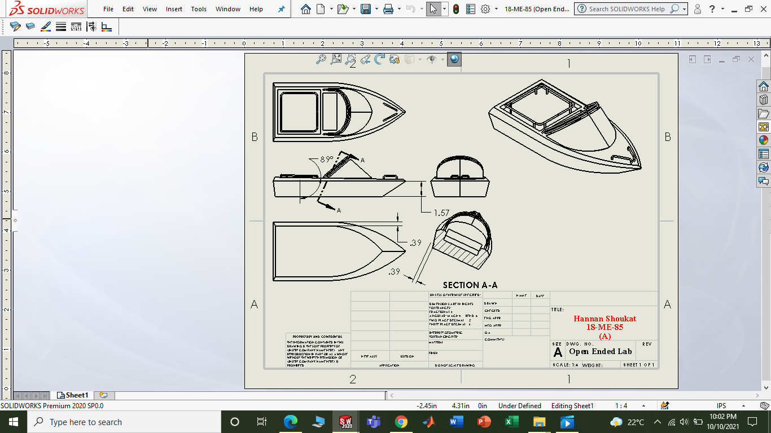The width and height of the screenshot is (771, 433).
Task: Toggle the Hide/Show Items eye icon
Action: coord(432,59)
